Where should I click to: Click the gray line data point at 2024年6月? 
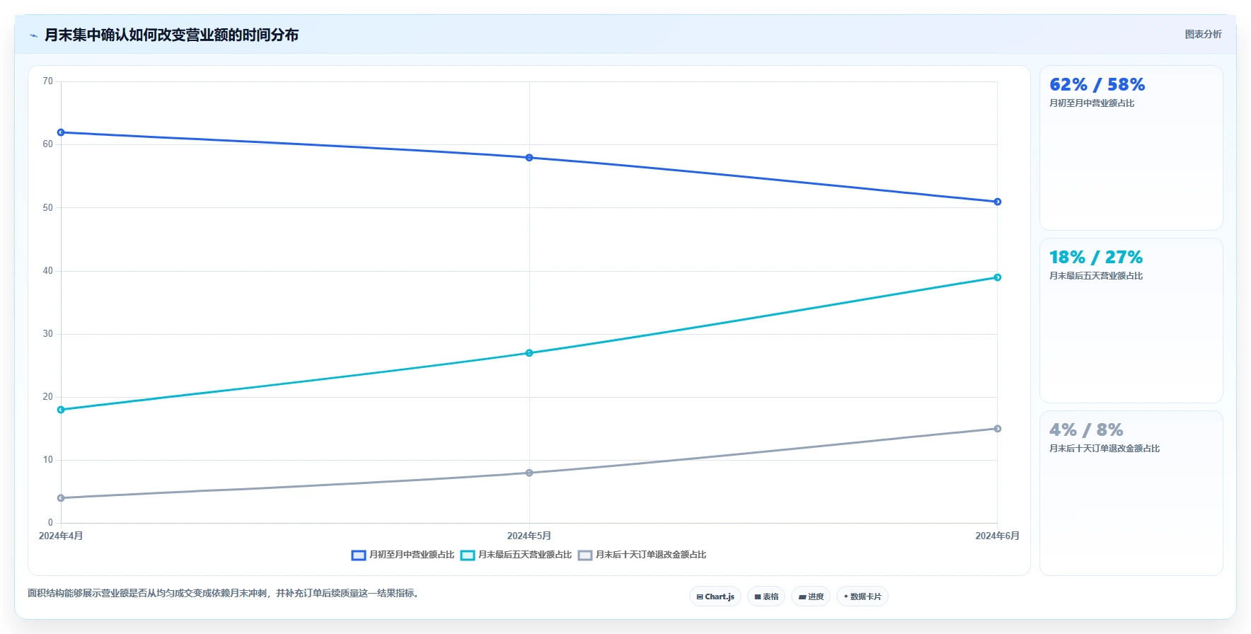pos(998,429)
